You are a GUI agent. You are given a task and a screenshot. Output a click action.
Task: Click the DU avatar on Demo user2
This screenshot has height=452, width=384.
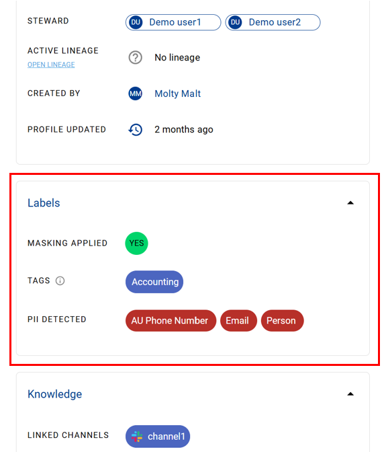pos(235,22)
